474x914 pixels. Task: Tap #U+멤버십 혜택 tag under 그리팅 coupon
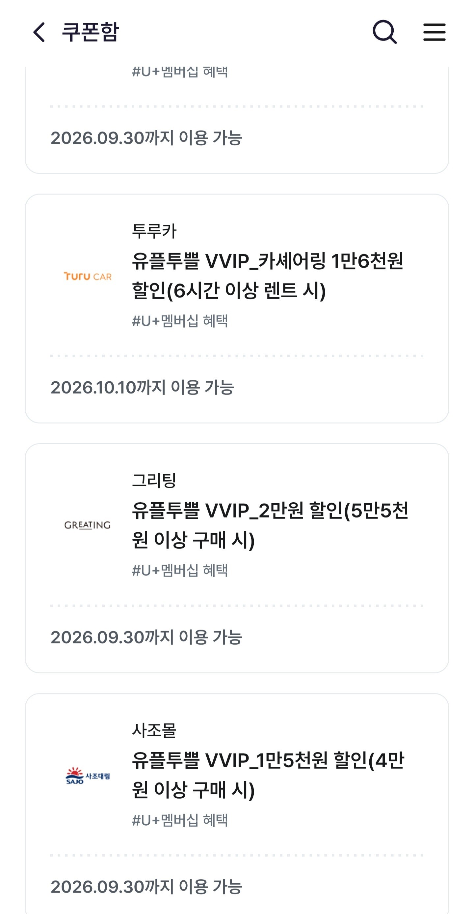tap(180, 571)
